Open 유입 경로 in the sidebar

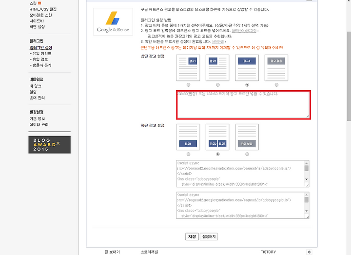click(x=39, y=59)
